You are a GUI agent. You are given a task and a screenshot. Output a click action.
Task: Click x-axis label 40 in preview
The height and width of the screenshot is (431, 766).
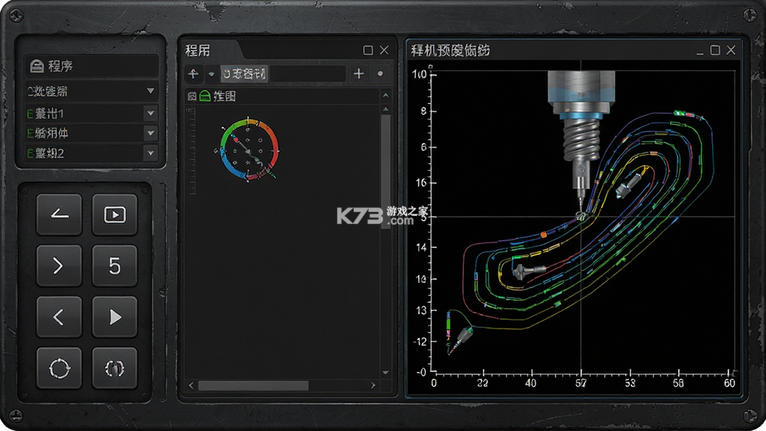[x=530, y=383]
